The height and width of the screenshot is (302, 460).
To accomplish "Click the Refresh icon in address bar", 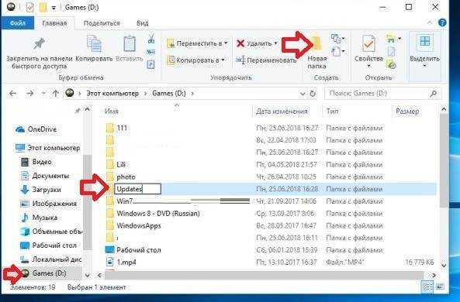I will pos(313,94).
